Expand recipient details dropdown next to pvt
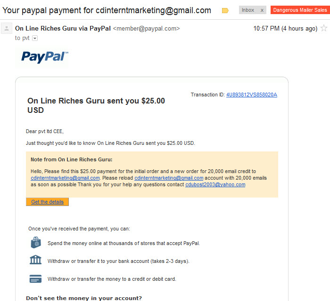This screenshot has height=301, width=330. point(35,38)
